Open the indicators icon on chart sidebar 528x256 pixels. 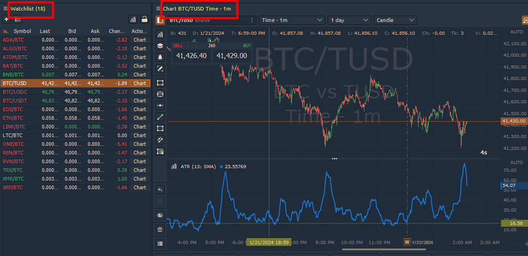click(x=161, y=34)
